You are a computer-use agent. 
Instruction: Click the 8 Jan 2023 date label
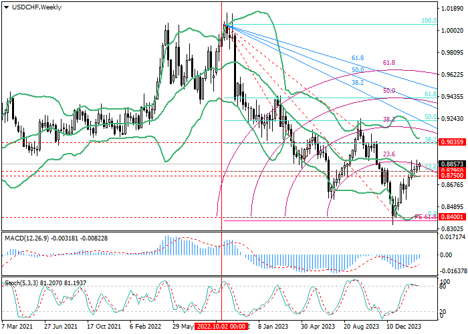[273, 326]
